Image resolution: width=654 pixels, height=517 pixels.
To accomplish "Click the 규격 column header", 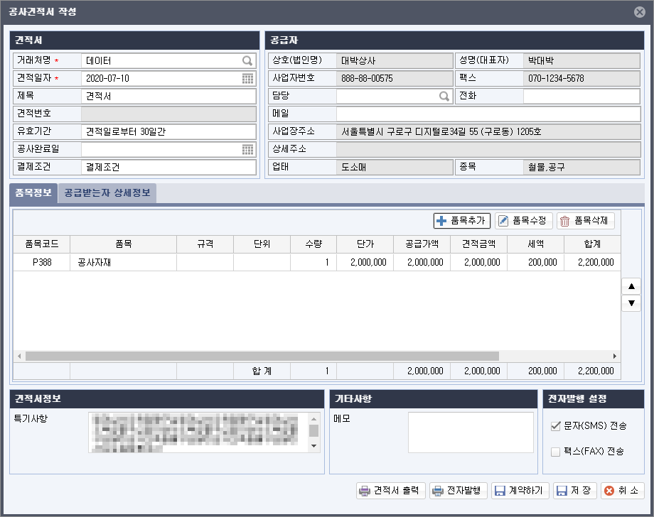I will coord(205,244).
